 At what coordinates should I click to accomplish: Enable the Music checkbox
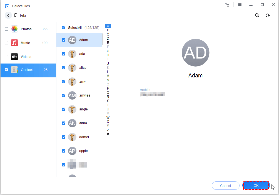coord(6,43)
